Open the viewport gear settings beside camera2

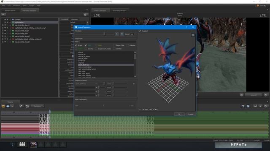pyautogui.click(x=265, y=95)
